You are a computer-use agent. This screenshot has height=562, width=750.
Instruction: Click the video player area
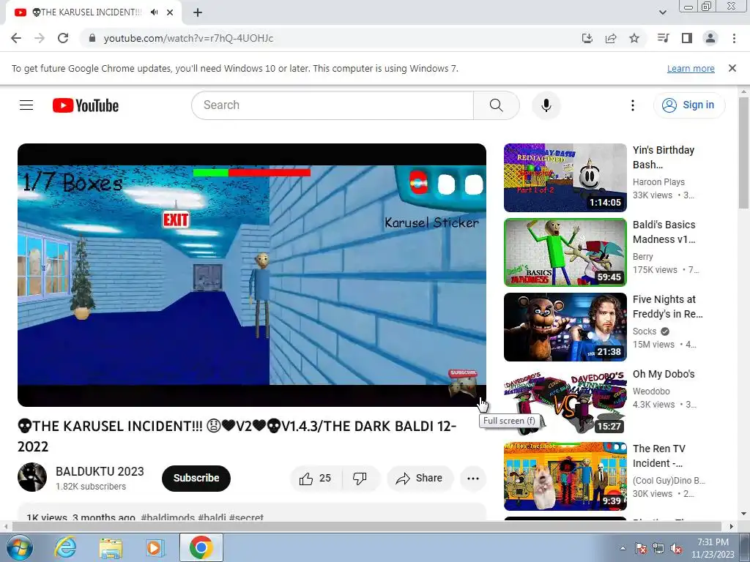(252, 275)
